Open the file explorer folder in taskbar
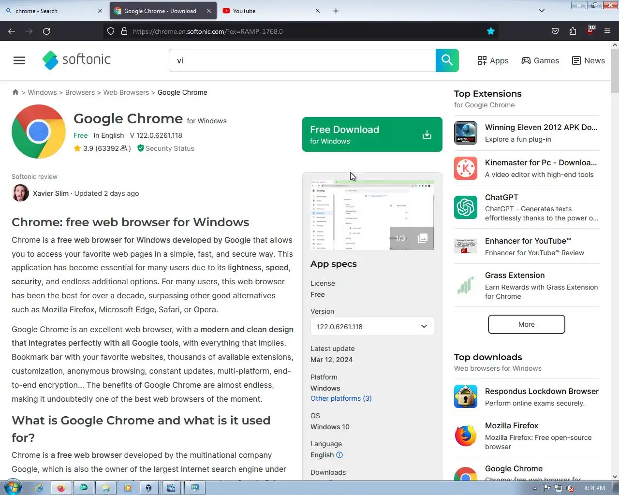Viewport: 619px width, 495px height. tap(105, 488)
